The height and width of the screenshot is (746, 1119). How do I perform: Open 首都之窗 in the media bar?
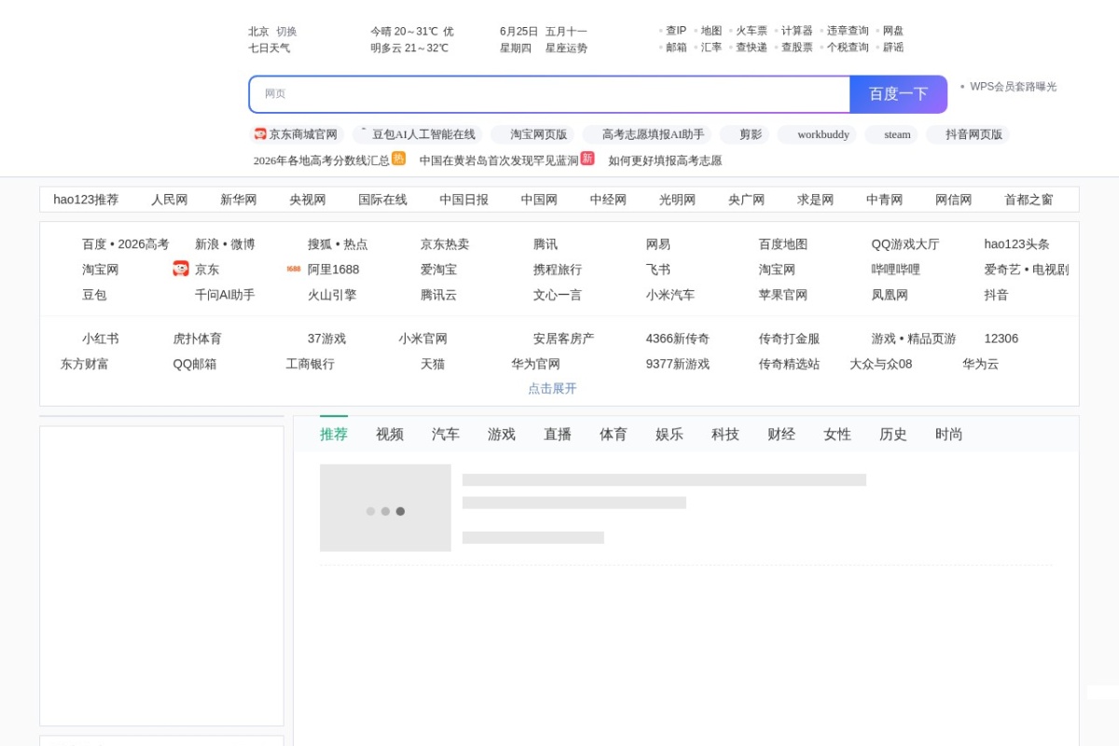tap(1029, 200)
